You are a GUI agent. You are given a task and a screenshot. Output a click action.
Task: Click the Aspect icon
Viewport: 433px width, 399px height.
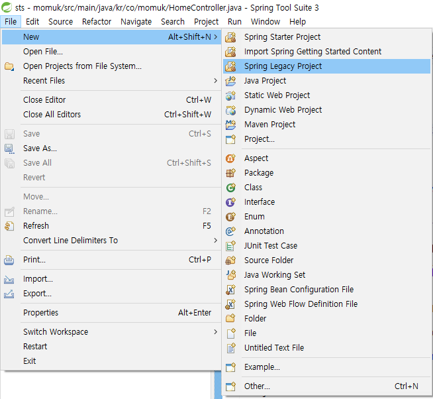tap(230, 158)
